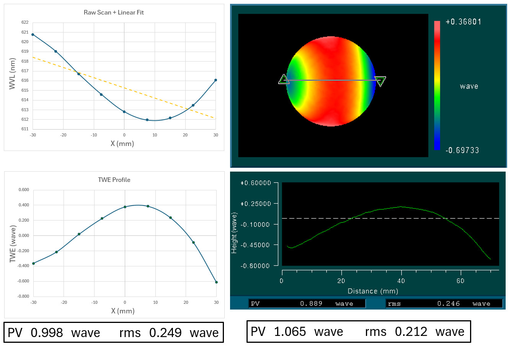Select the PV 1.065 wave text box

point(358,331)
